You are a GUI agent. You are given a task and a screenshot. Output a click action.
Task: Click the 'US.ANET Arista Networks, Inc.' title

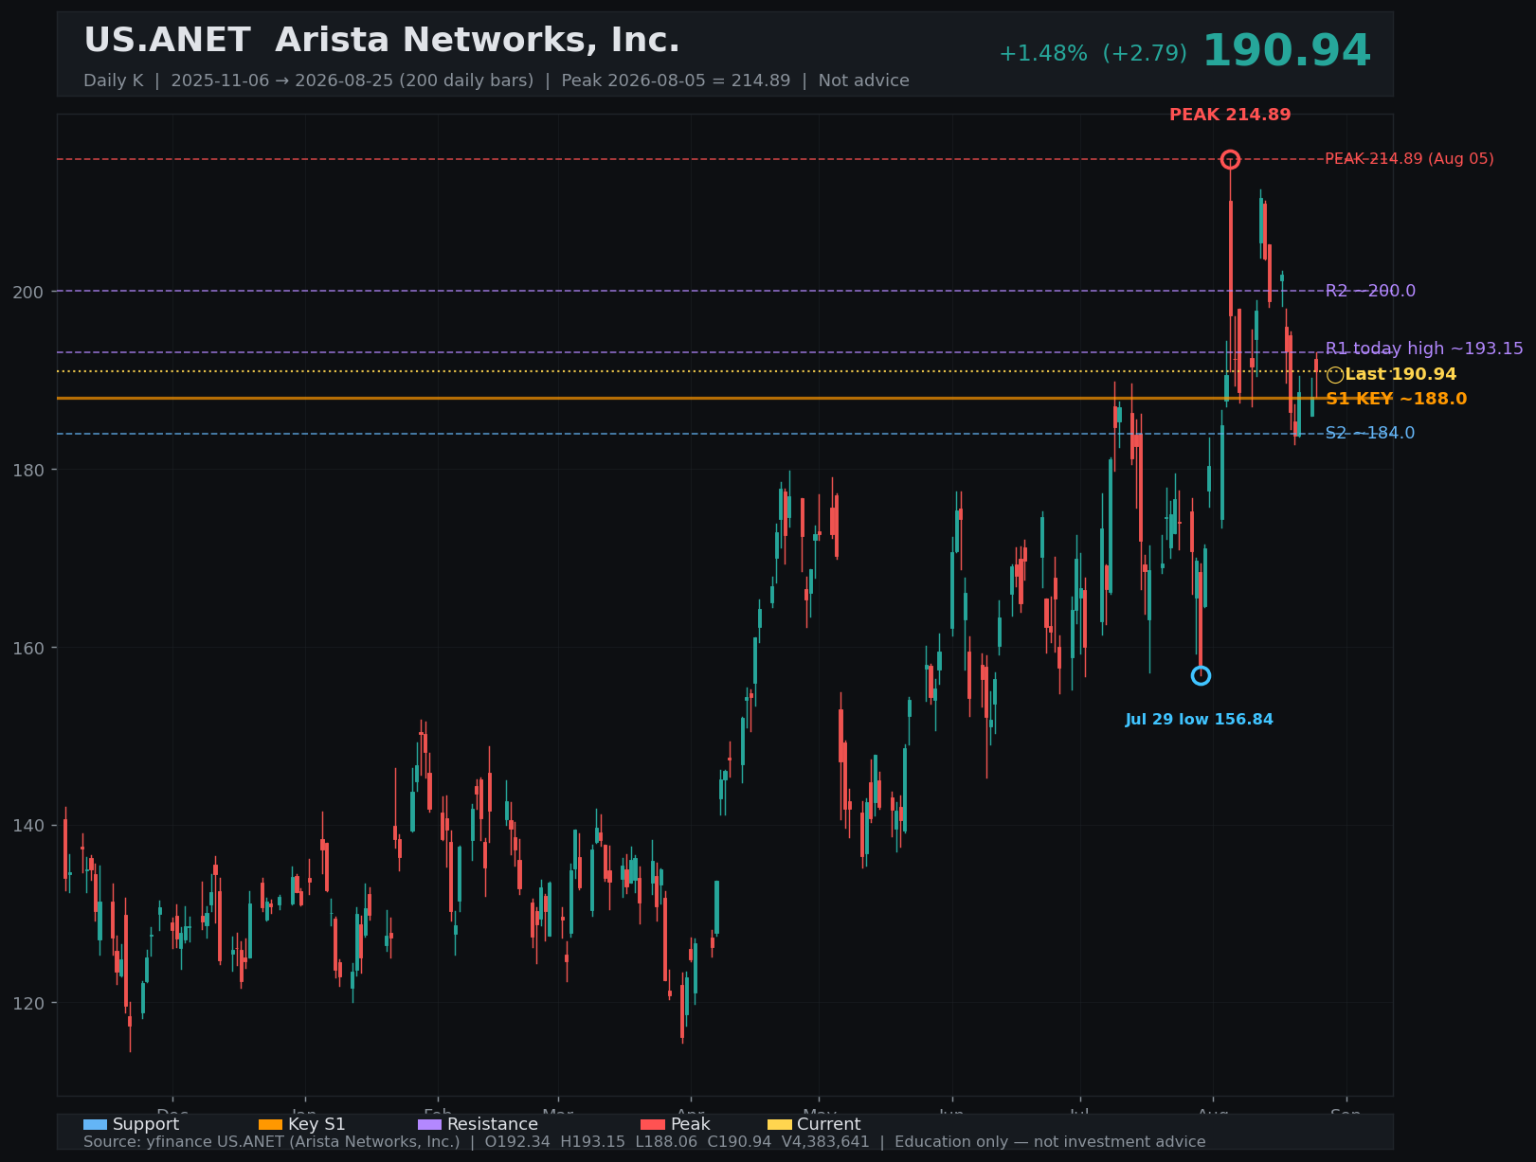click(x=382, y=41)
